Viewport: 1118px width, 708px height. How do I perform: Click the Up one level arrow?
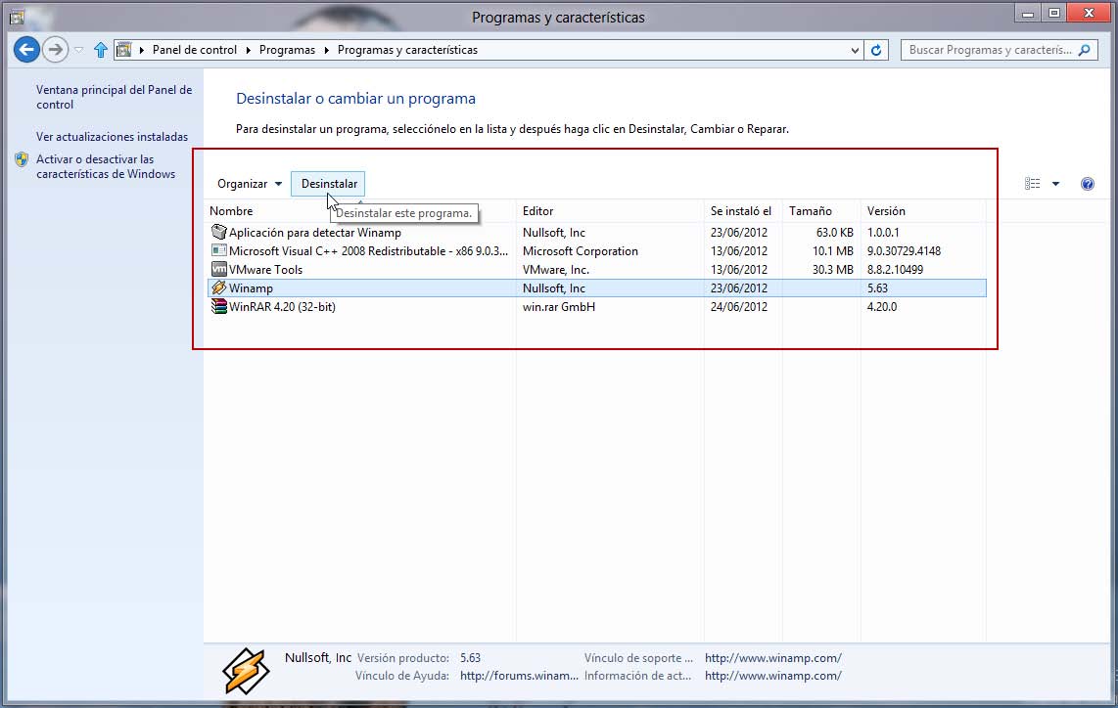click(x=101, y=50)
